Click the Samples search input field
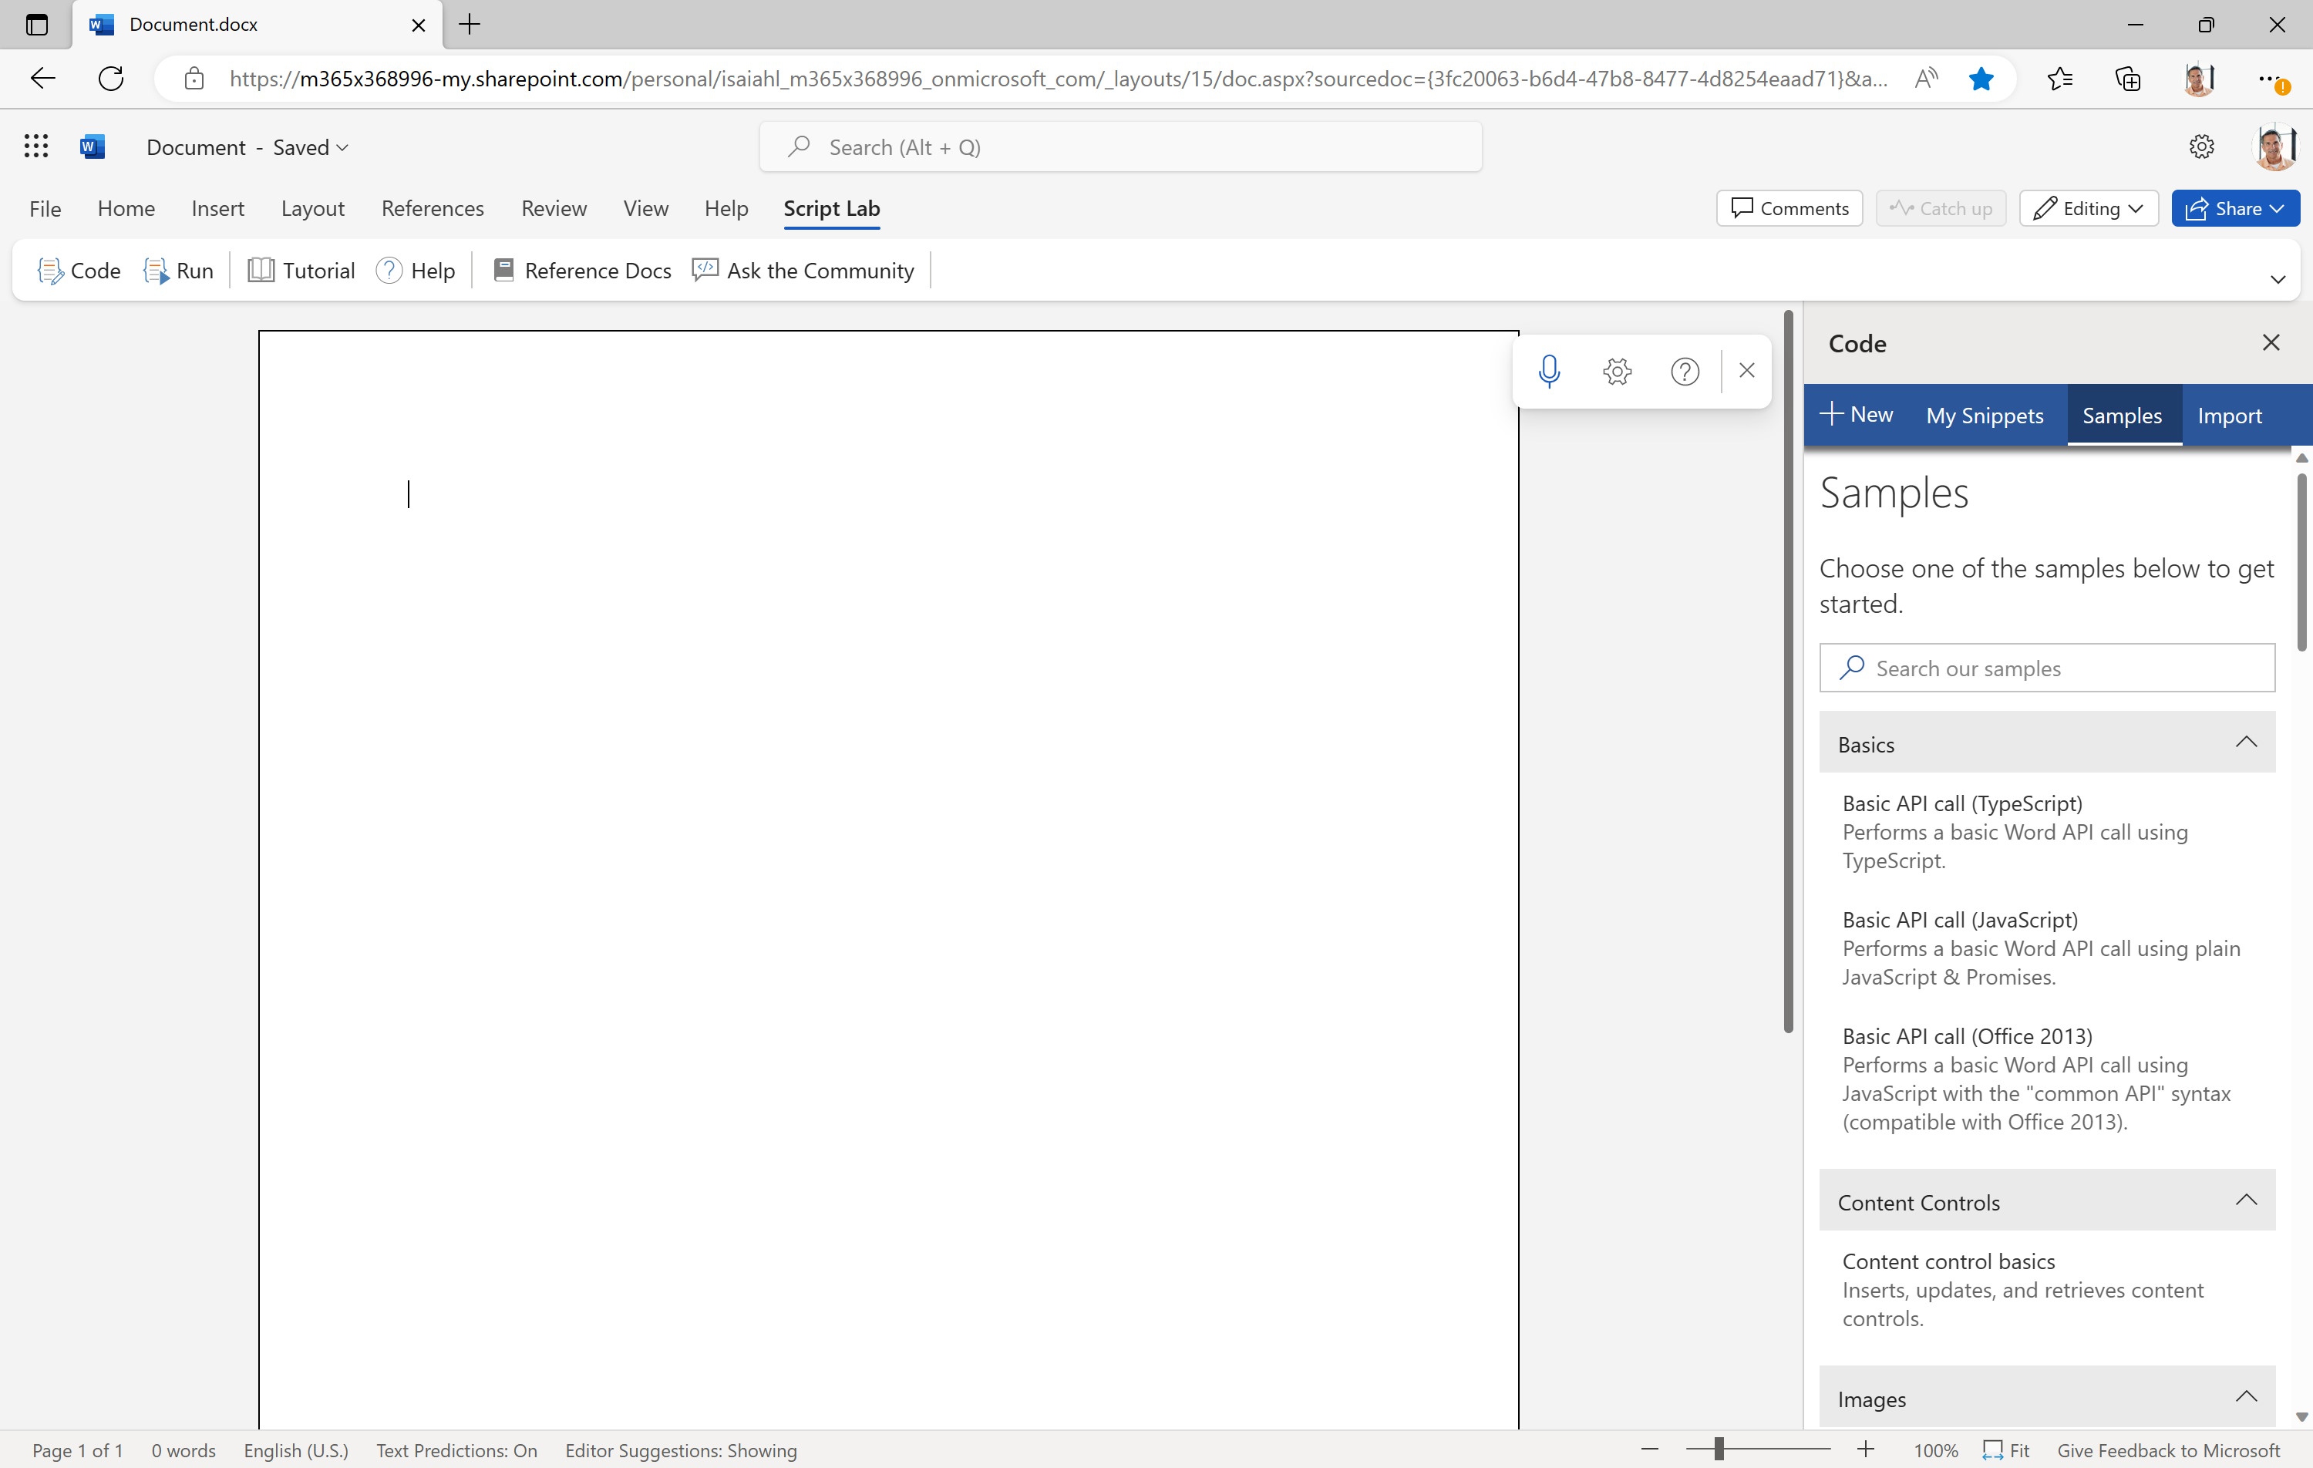The image size is (2313, 1468). [2049, 668]
